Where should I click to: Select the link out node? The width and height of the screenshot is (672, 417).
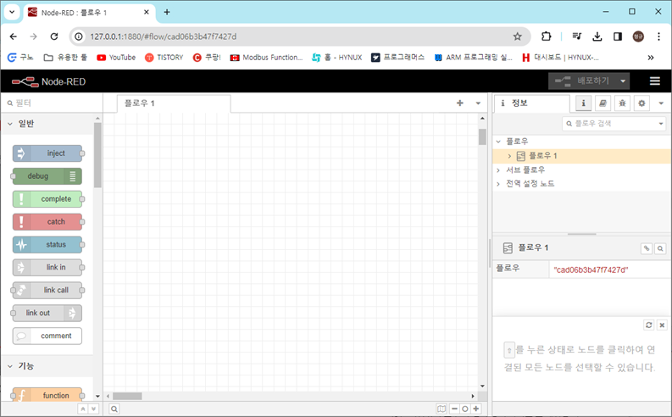pos(47,313)
